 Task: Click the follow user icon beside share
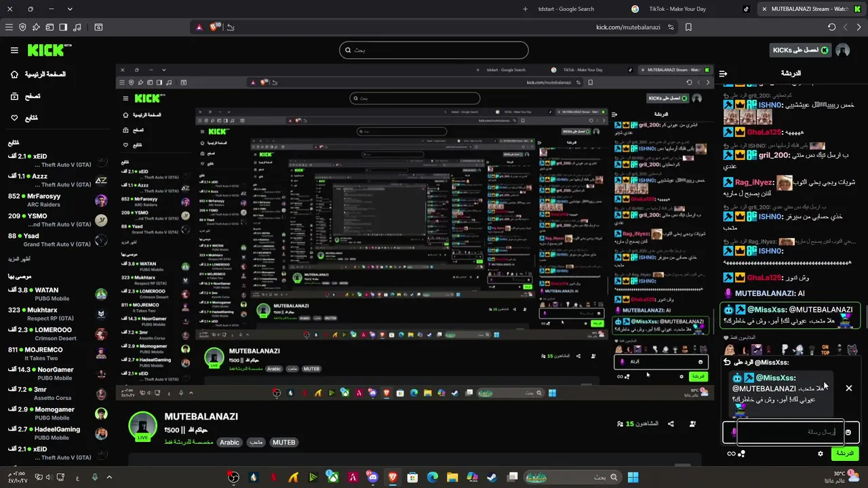692,424
